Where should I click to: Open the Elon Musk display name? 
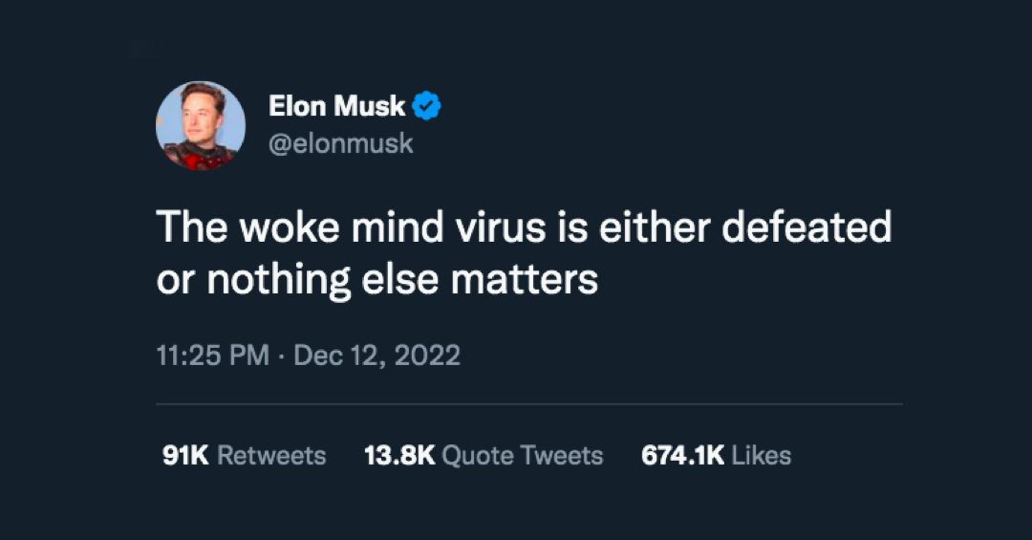coord(337,106)
